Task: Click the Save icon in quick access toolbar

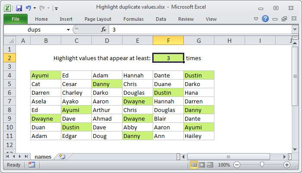Action: (19, 8)
